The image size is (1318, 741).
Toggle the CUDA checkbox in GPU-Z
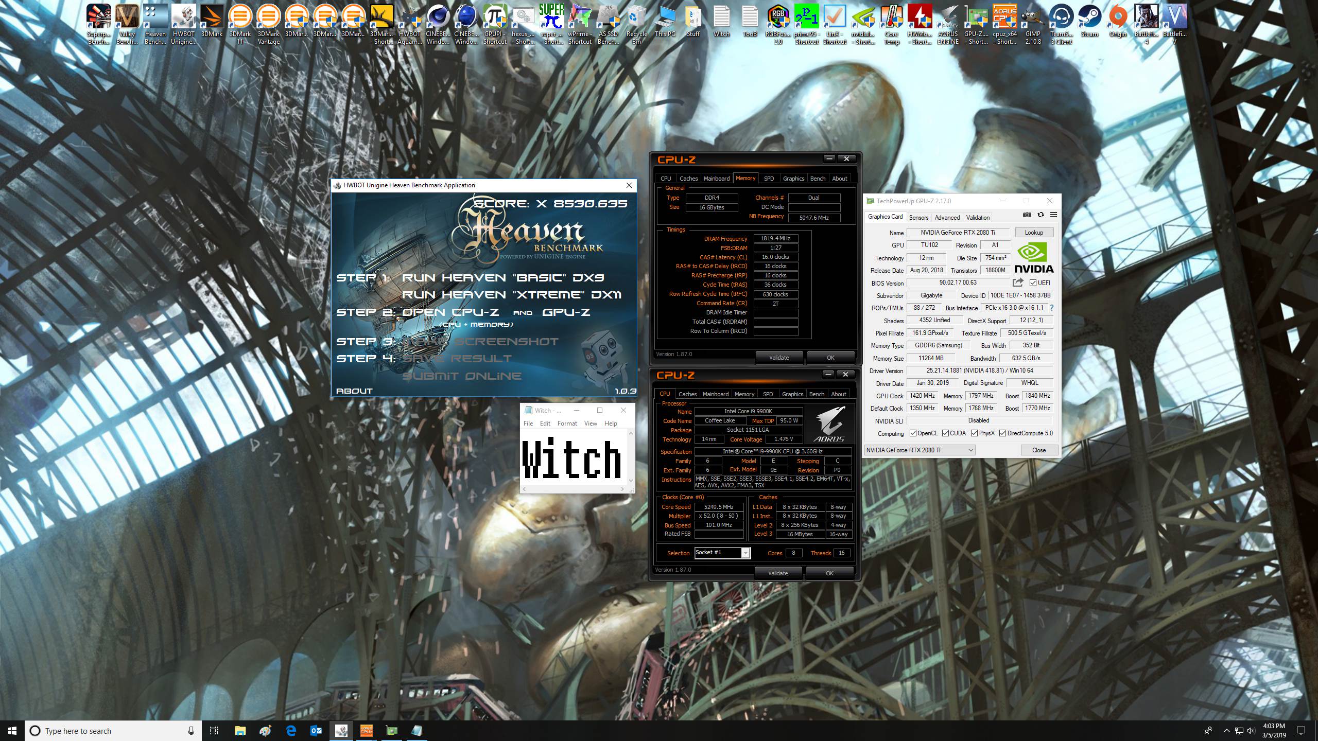pos(945,433)
